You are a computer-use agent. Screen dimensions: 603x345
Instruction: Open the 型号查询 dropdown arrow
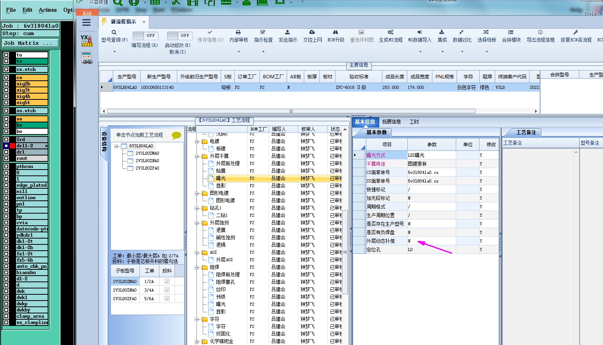point(114,51)
